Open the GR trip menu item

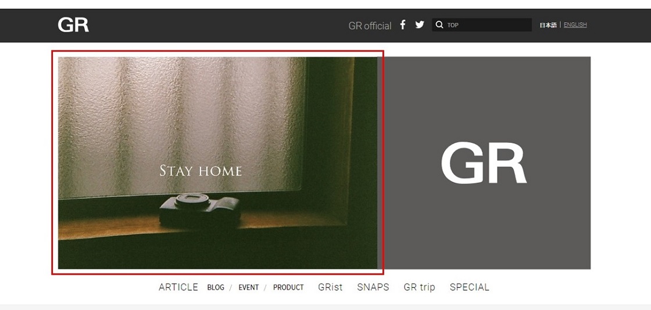coord(419,287)
